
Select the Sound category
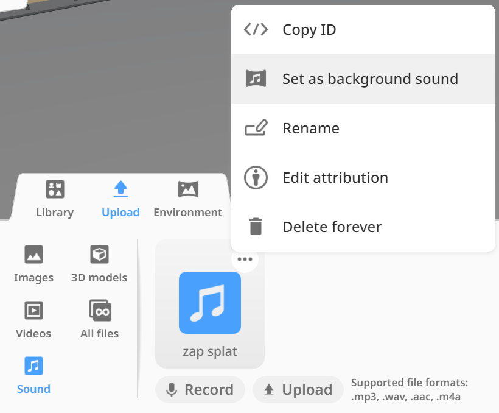[33, 375]
